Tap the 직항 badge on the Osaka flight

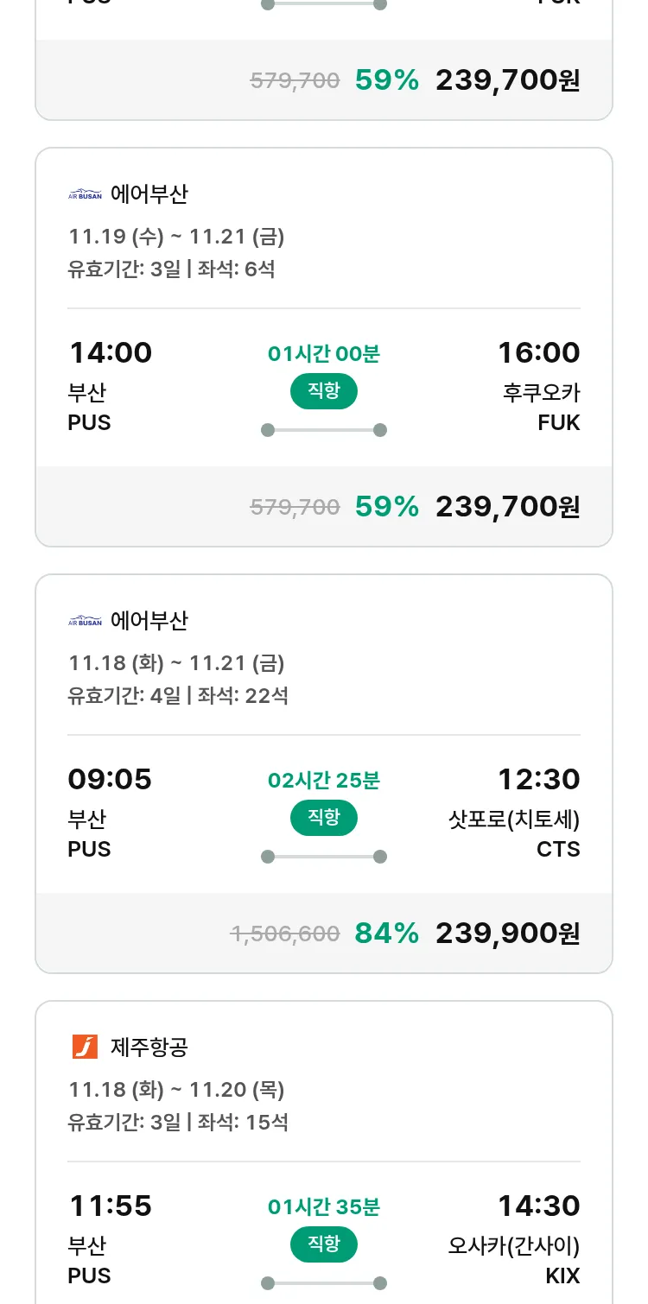click(x=323, y=1244)
